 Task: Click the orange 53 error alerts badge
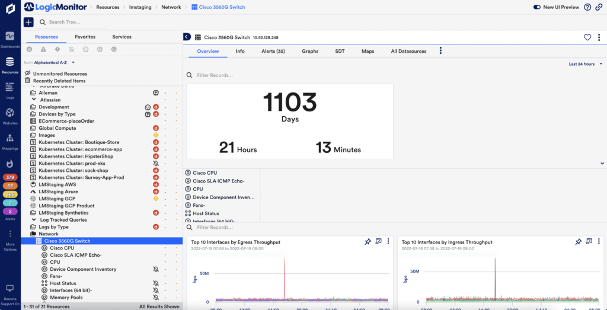[10, 186]
